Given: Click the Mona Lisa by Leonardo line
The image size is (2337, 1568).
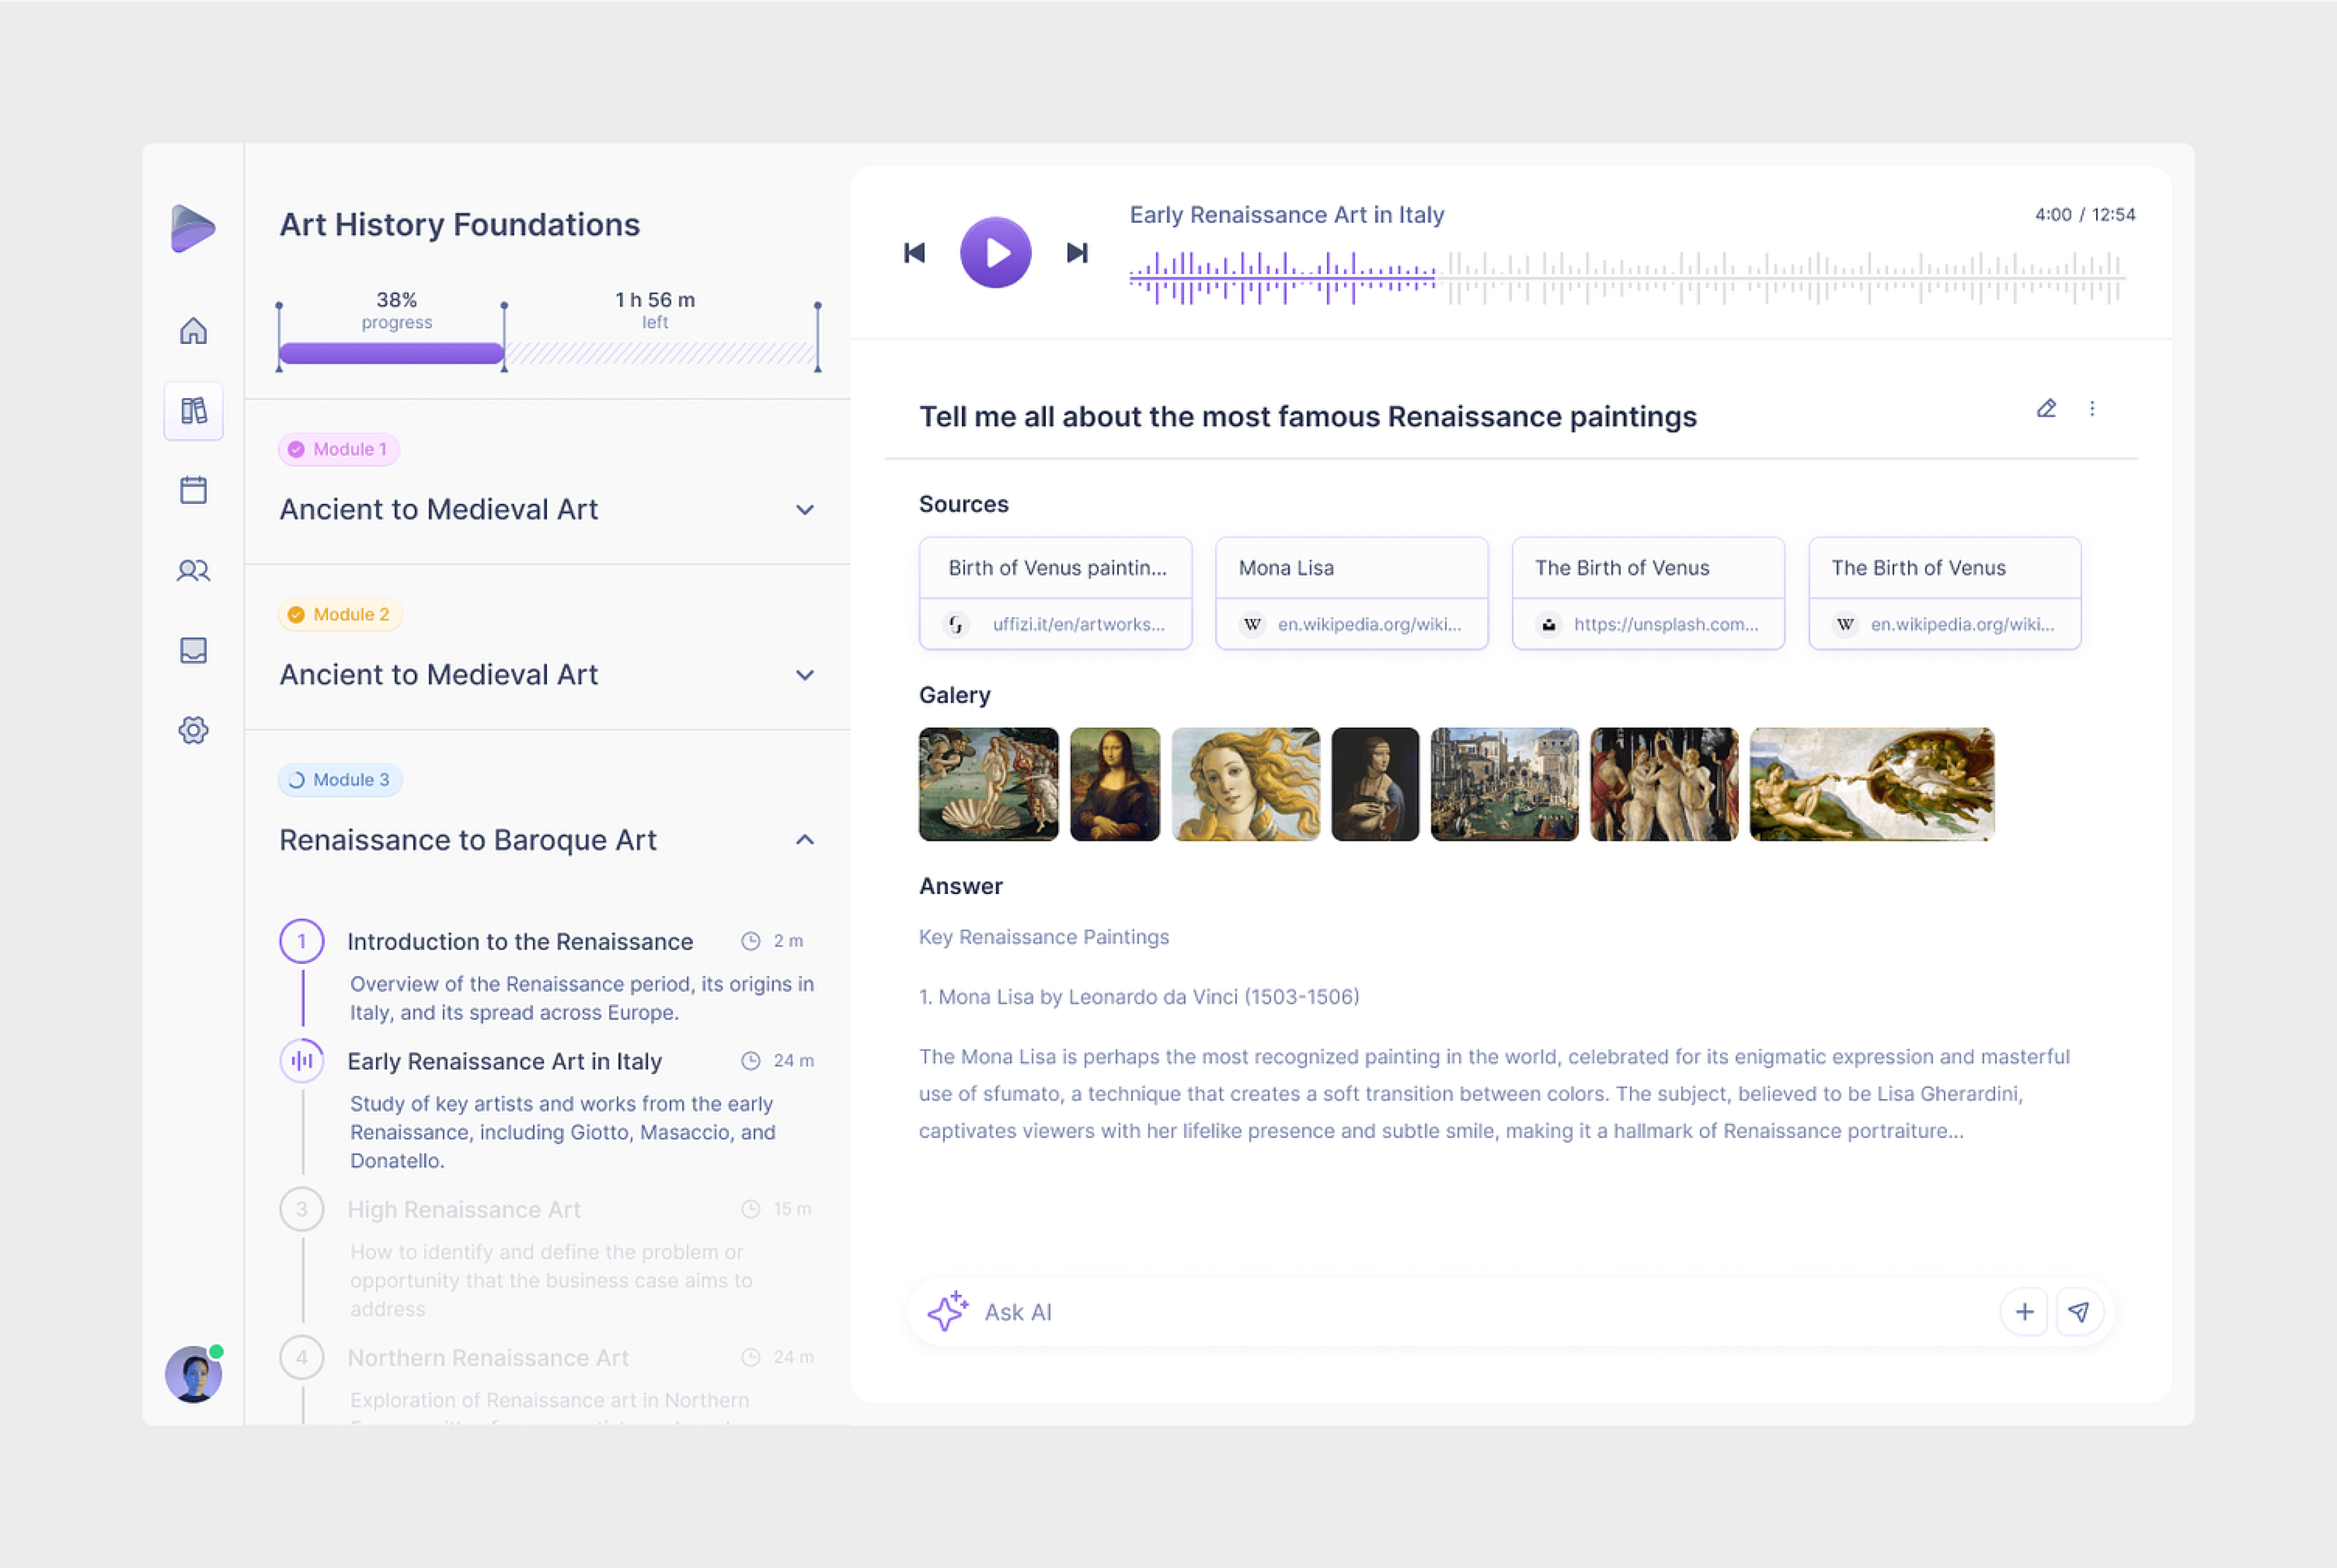Looking at the screenshot, I should (1139, 997).
